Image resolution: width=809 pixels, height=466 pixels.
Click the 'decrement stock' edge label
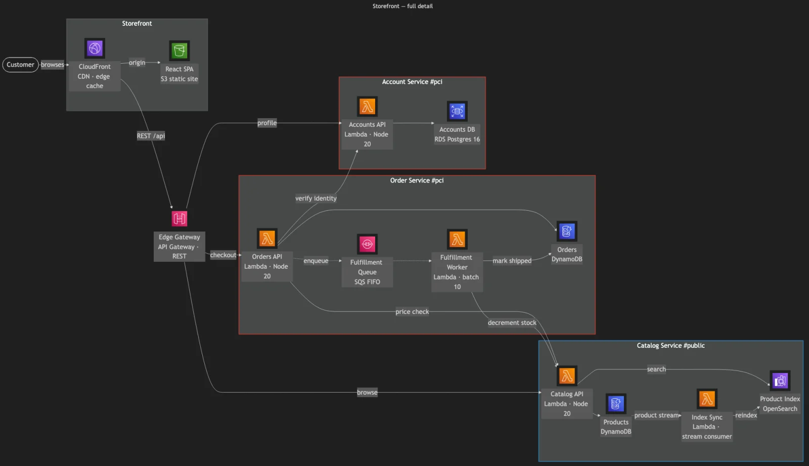(512, 323)
